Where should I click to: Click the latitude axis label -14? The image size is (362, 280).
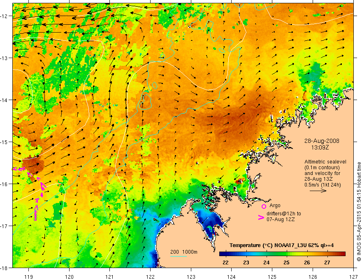tap(4, 100)
